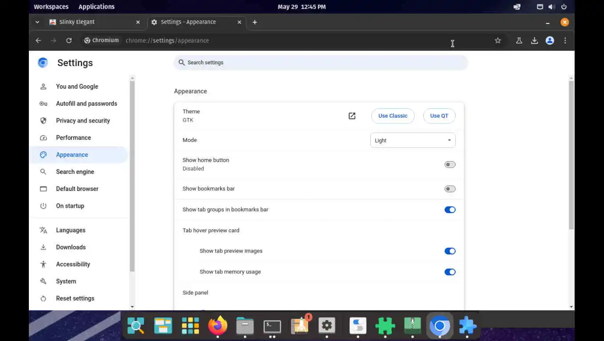Image resolution: width=604 pixels, height=341 pixels.
Task: Open theme in web store via external-link icon
Action: (352, 116)
